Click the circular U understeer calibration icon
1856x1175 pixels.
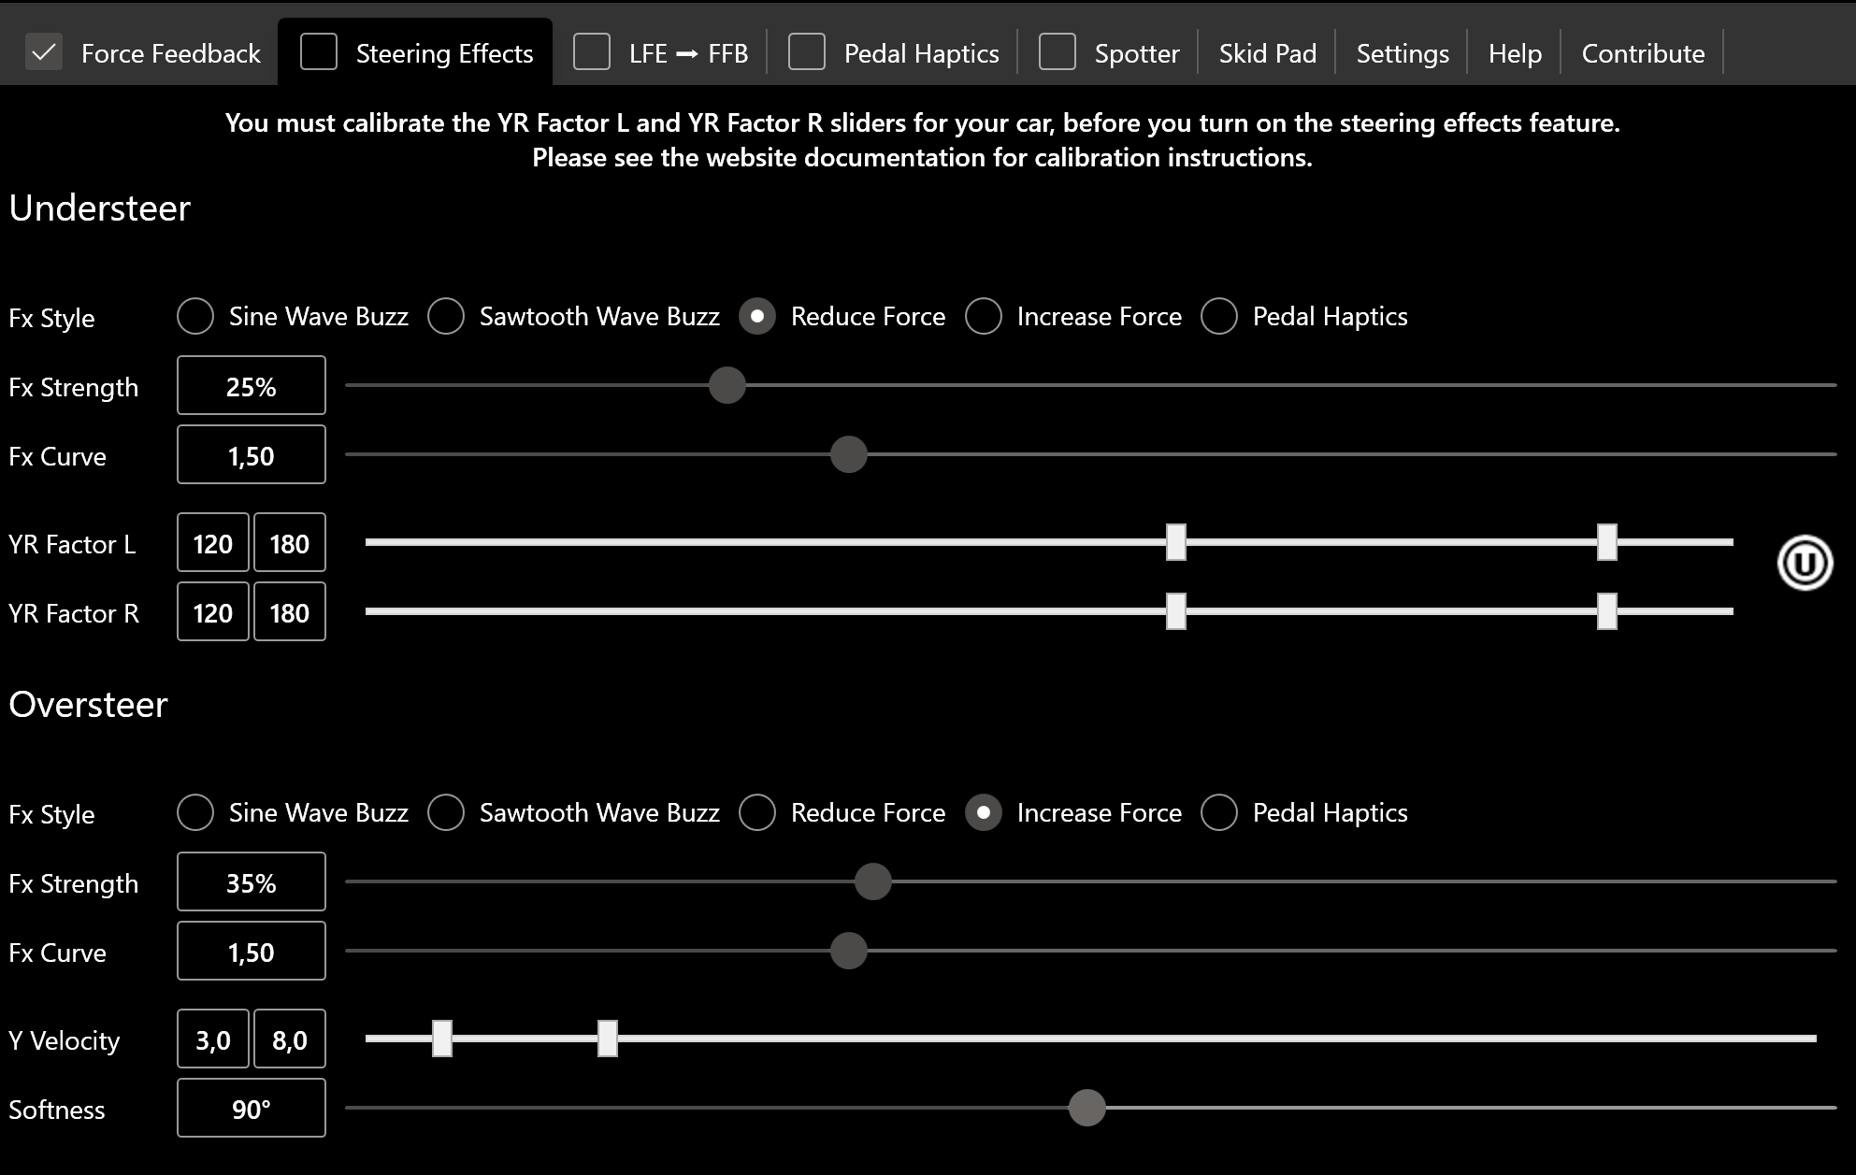coord(1804,563)
